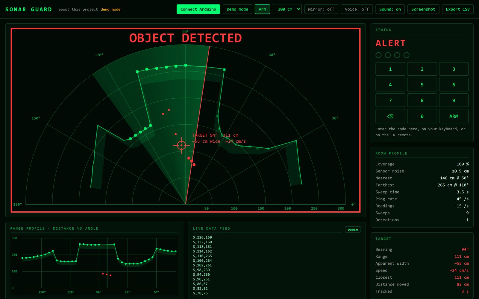
Task: Open the 300 cm range dropdown
Action: (287, 9)
